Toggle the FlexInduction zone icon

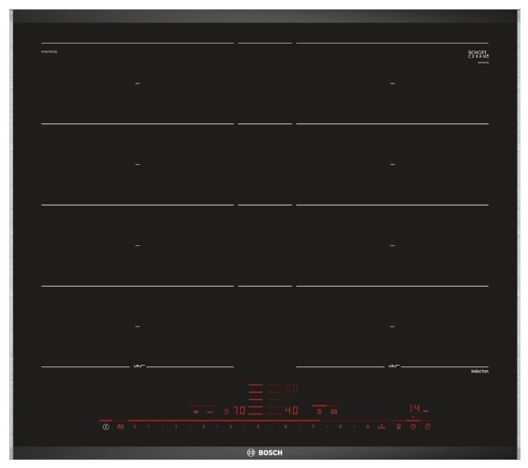point(319,412)
